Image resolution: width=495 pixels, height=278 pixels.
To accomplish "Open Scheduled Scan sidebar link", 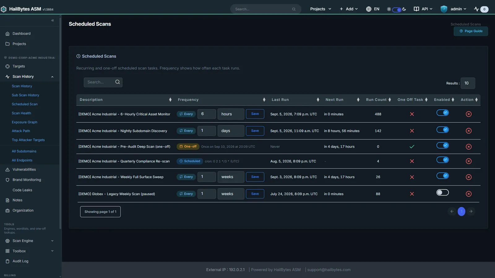I will pos(25,104).
